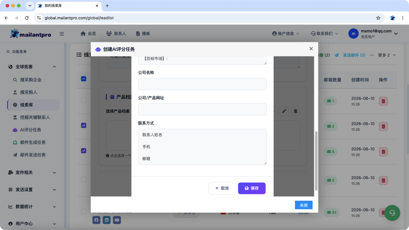Open a new browser tab
The width and height of the screenshot is (409, 230).
point(107,6)
